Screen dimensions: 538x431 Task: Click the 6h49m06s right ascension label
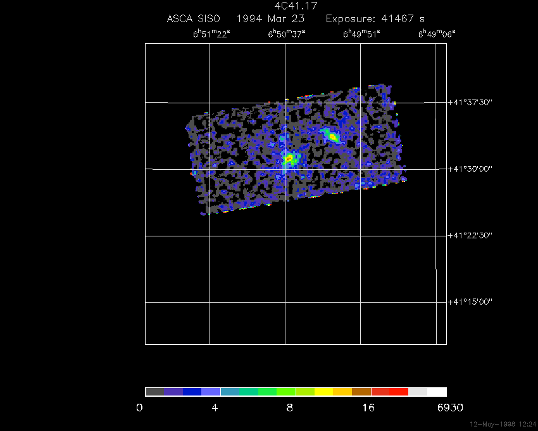[x=437, y=34]
